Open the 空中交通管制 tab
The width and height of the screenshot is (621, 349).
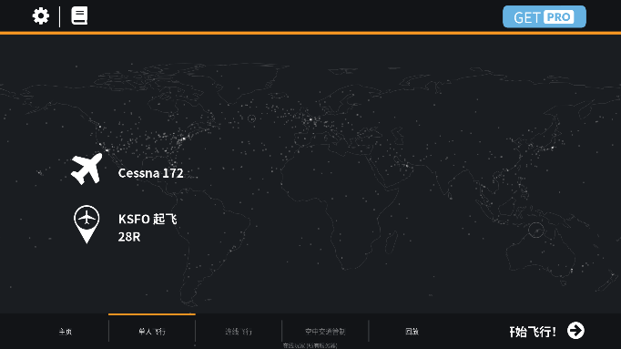tap(325, 332)
